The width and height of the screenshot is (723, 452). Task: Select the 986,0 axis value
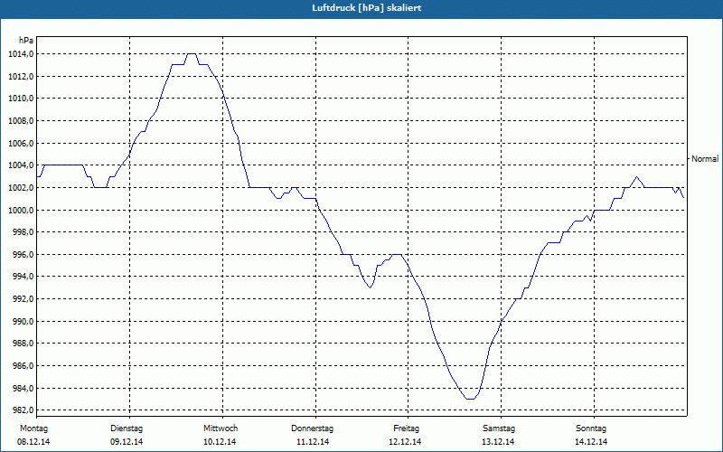point(23,366)
